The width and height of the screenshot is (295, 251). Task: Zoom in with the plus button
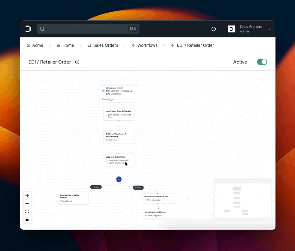27,196
